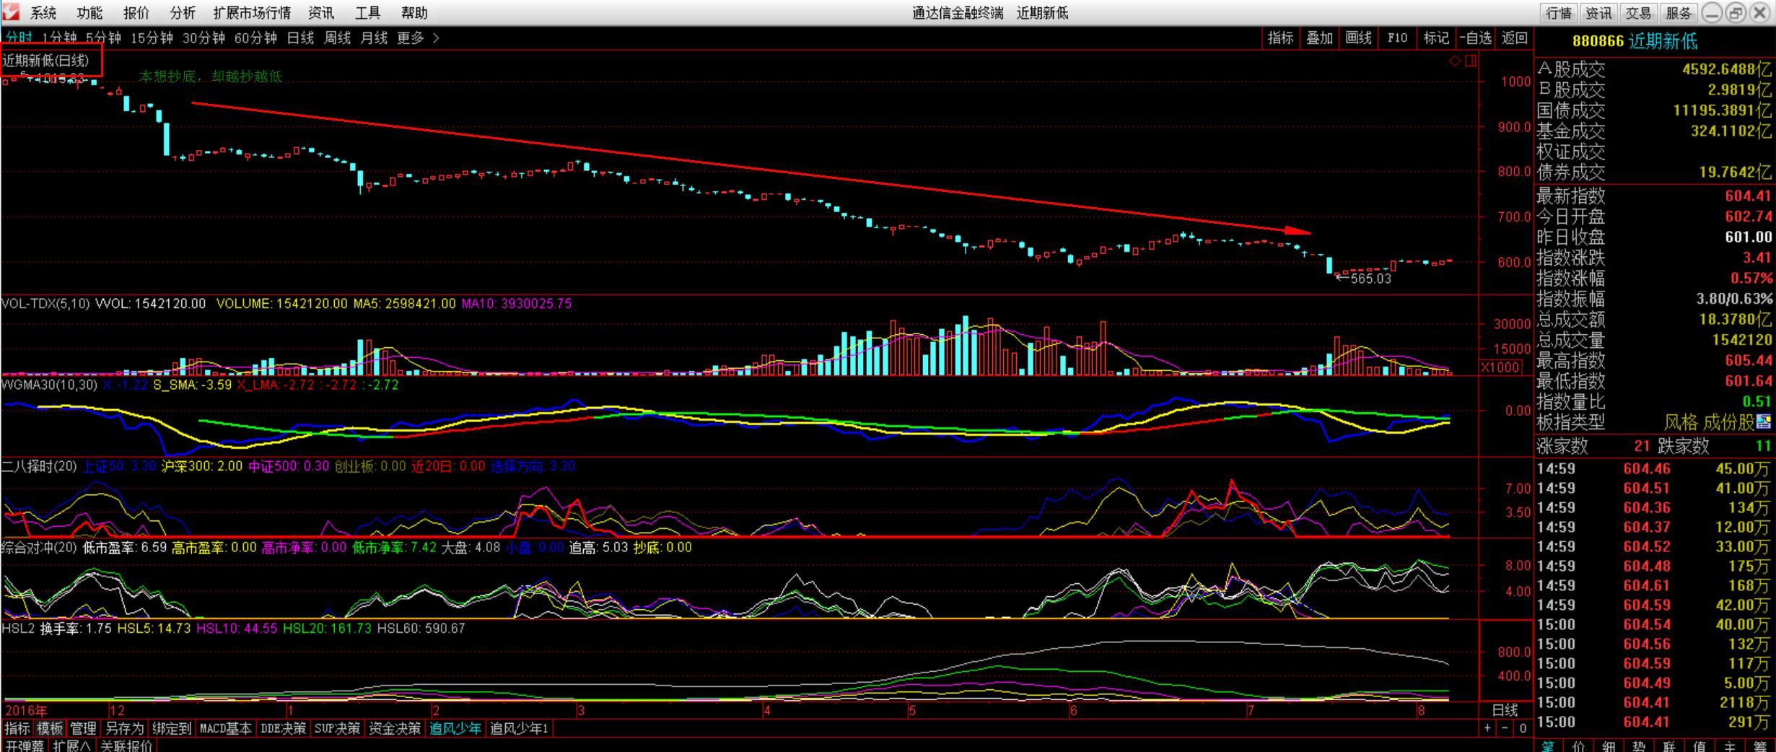The image size is (1776, 752).
Task: Click the 指标 tab in the bottom bar
Action: pos(17,729)
